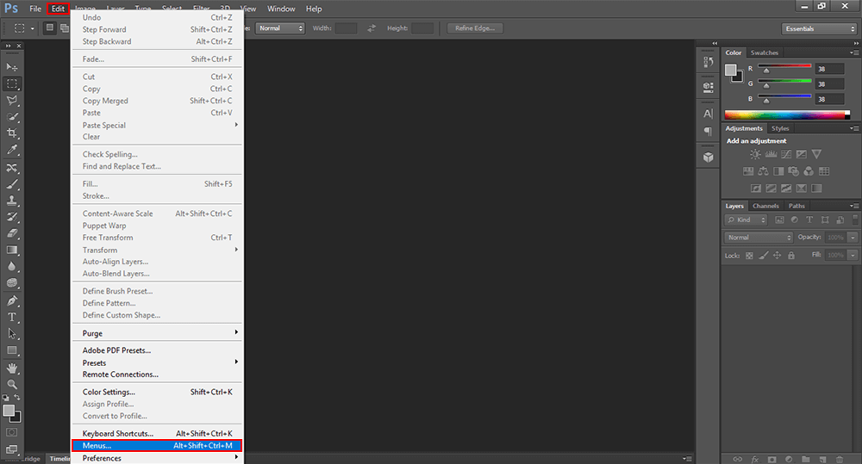Choose Menus... in the Edit menu
Viewport: 862px width, 464px height.
[x=157, y=445]
